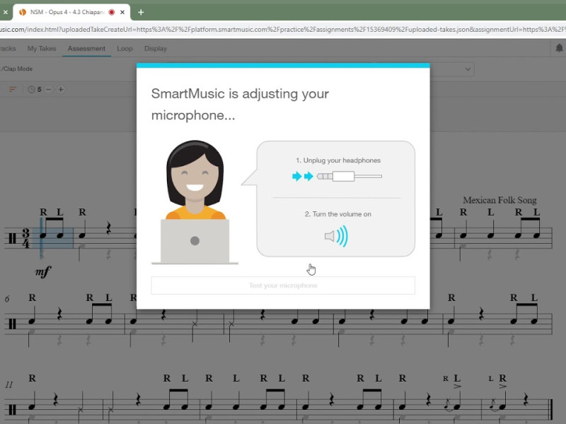Click the woman with laptop illustration
This screenshot has width=566, height=424.
coord(195,202)
